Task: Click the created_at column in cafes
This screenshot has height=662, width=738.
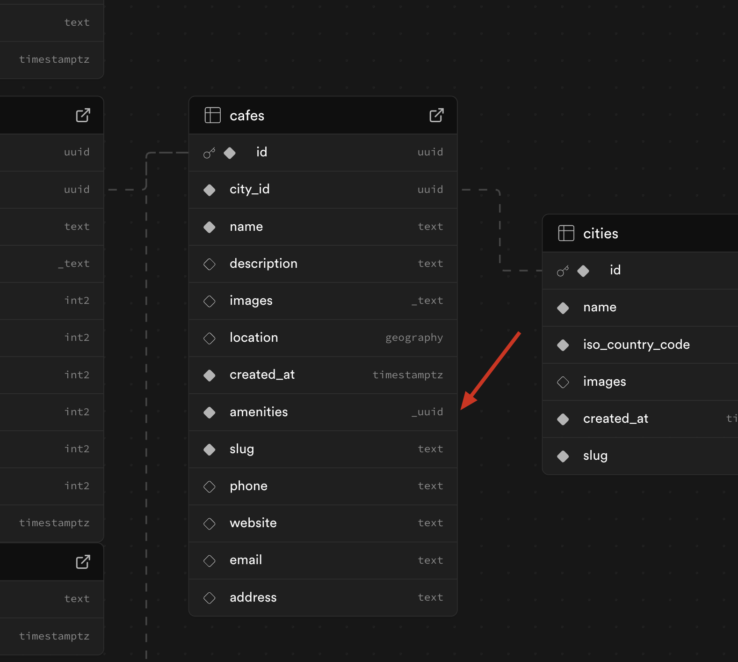Action: [262, 375]
